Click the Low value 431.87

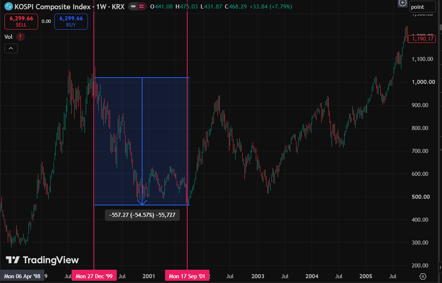213,7
